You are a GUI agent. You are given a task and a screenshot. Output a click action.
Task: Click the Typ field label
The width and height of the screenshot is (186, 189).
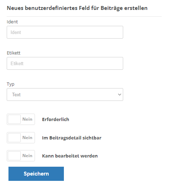11,84
